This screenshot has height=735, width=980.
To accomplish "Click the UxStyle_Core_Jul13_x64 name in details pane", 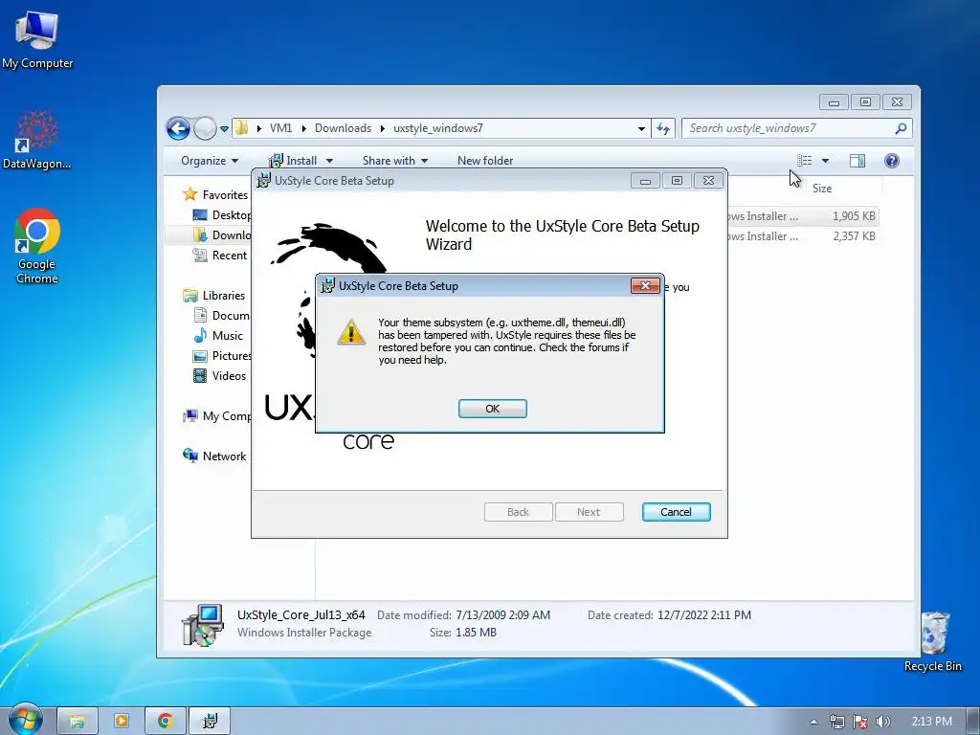I will [x=301, y=615].
